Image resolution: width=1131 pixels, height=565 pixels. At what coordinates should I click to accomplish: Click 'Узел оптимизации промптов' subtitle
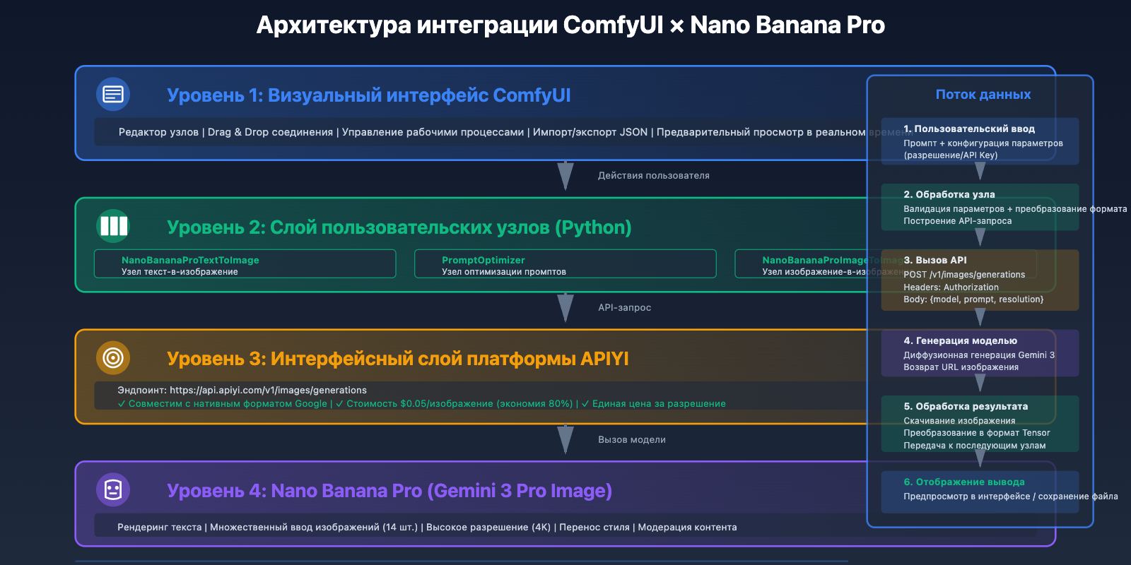(x=504, y=272)
